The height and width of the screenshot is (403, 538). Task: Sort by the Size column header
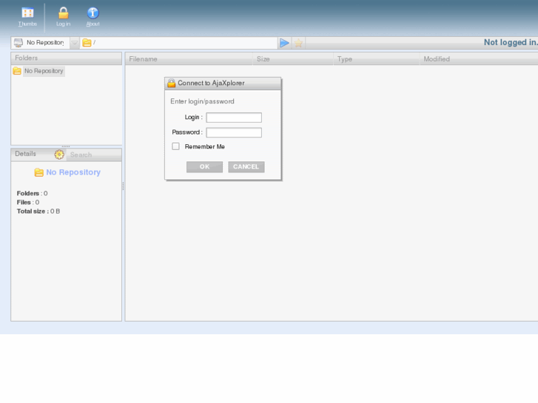pos(293,59)
